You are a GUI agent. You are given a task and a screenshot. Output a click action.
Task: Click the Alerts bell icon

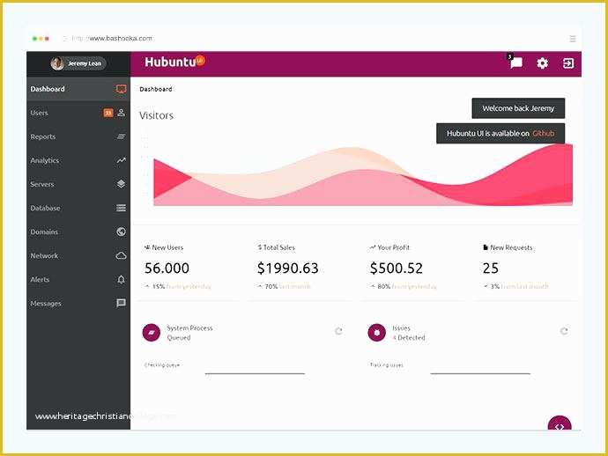121,279
